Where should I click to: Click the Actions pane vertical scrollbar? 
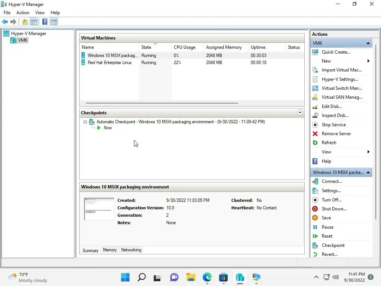(x=376, y=131)
